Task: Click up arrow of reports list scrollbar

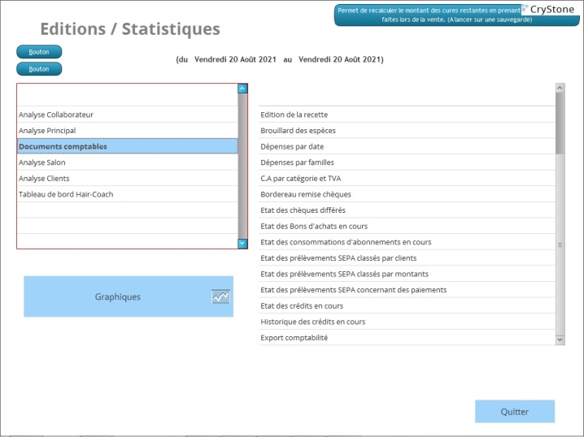Action: [x=560, y=88]
